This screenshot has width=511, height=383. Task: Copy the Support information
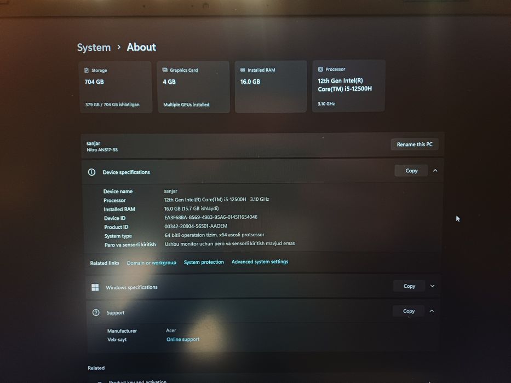[x=409, y=311]
